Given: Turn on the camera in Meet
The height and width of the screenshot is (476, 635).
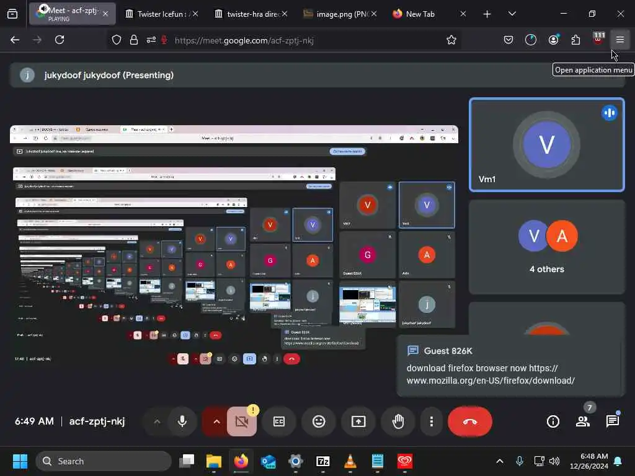Looking at the screenshot, I should click(242, 421).
